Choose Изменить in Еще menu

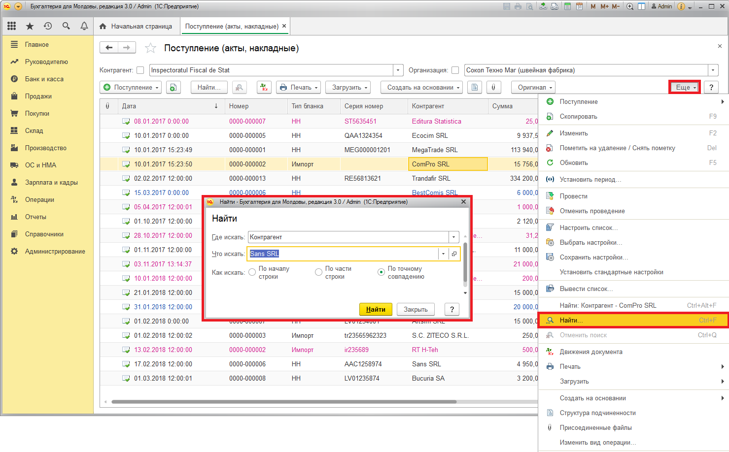633,133
